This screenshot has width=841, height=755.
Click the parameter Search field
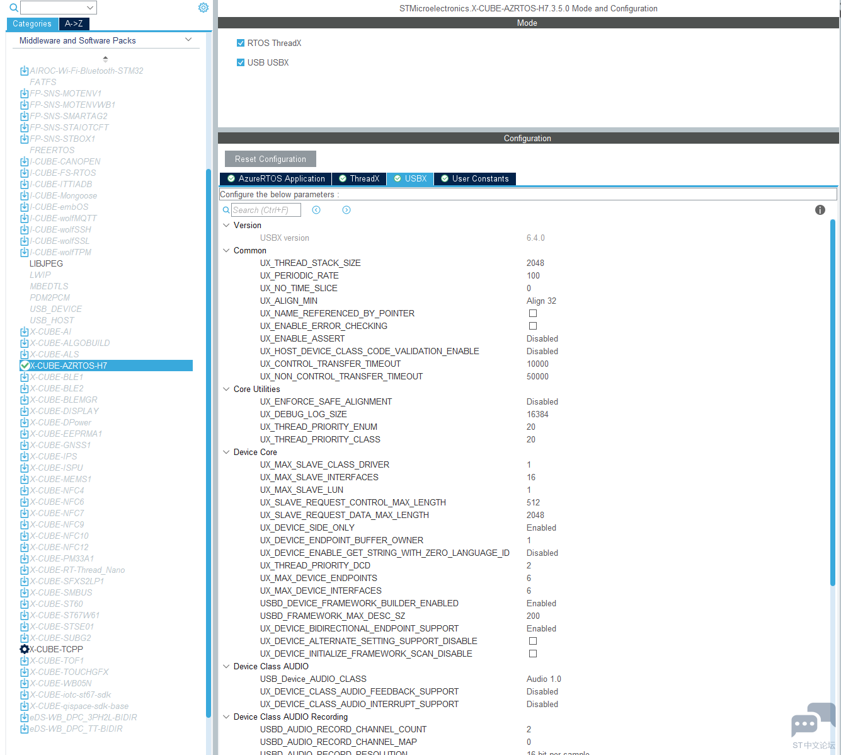click(266, 210)
